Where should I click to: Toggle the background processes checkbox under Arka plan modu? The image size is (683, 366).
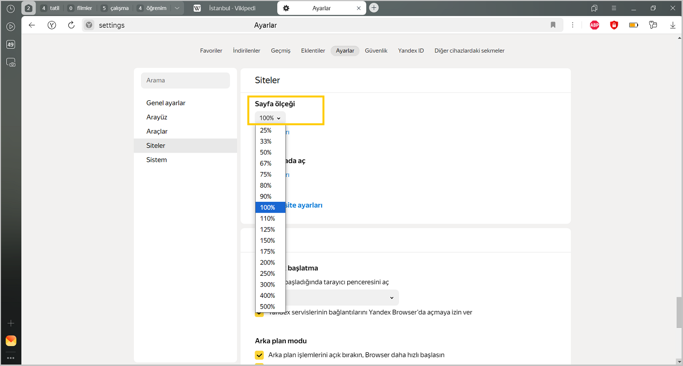pos(260,355)
